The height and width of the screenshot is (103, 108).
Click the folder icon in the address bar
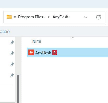(x=9, y=17)
